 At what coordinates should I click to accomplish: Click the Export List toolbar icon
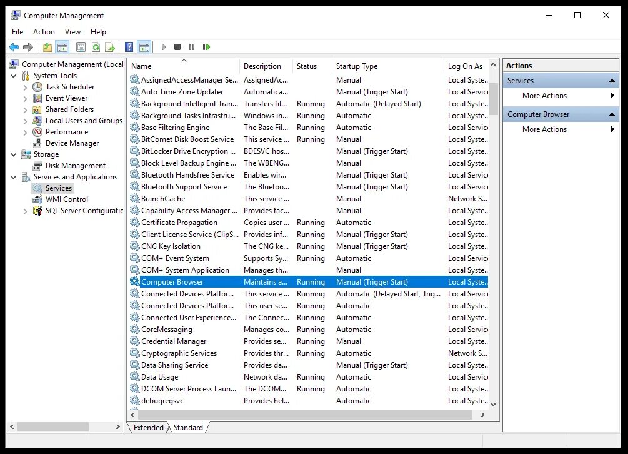pyautogui.click(x=110, y=48)
